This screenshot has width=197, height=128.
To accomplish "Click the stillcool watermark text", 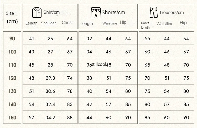I will [x=98, y=64].
